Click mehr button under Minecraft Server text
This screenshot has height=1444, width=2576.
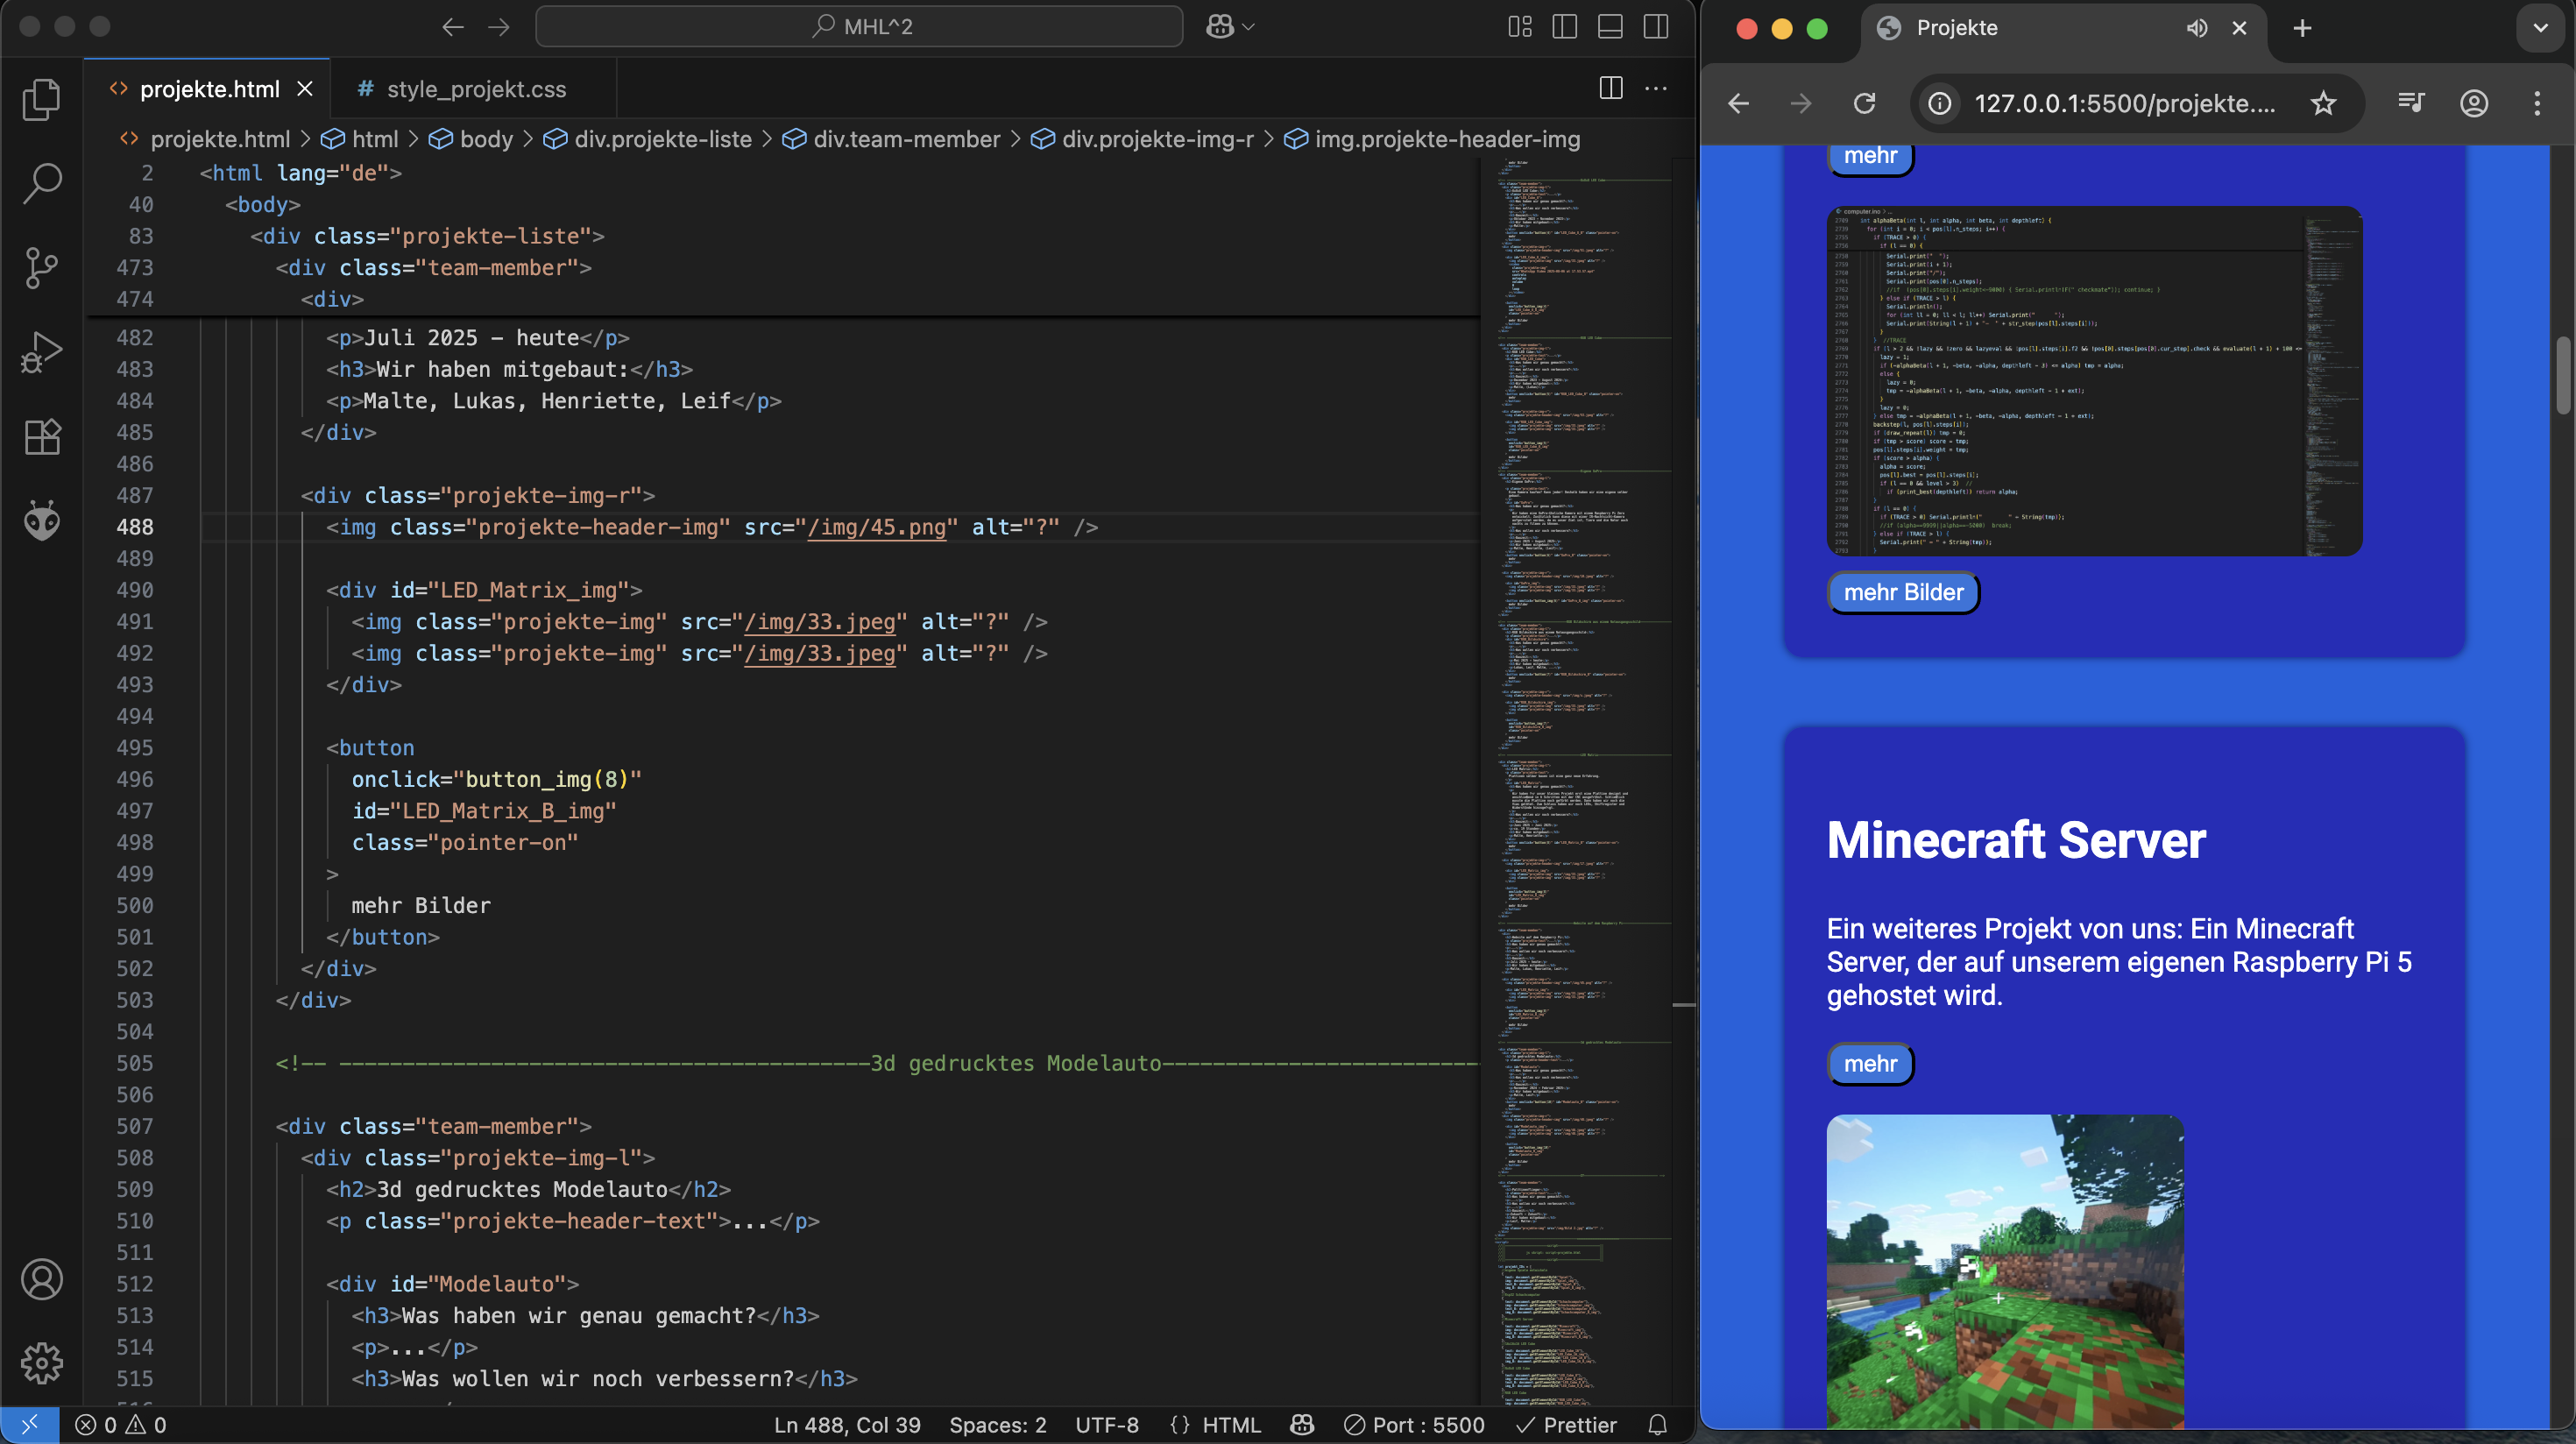pos(1869,1064)
